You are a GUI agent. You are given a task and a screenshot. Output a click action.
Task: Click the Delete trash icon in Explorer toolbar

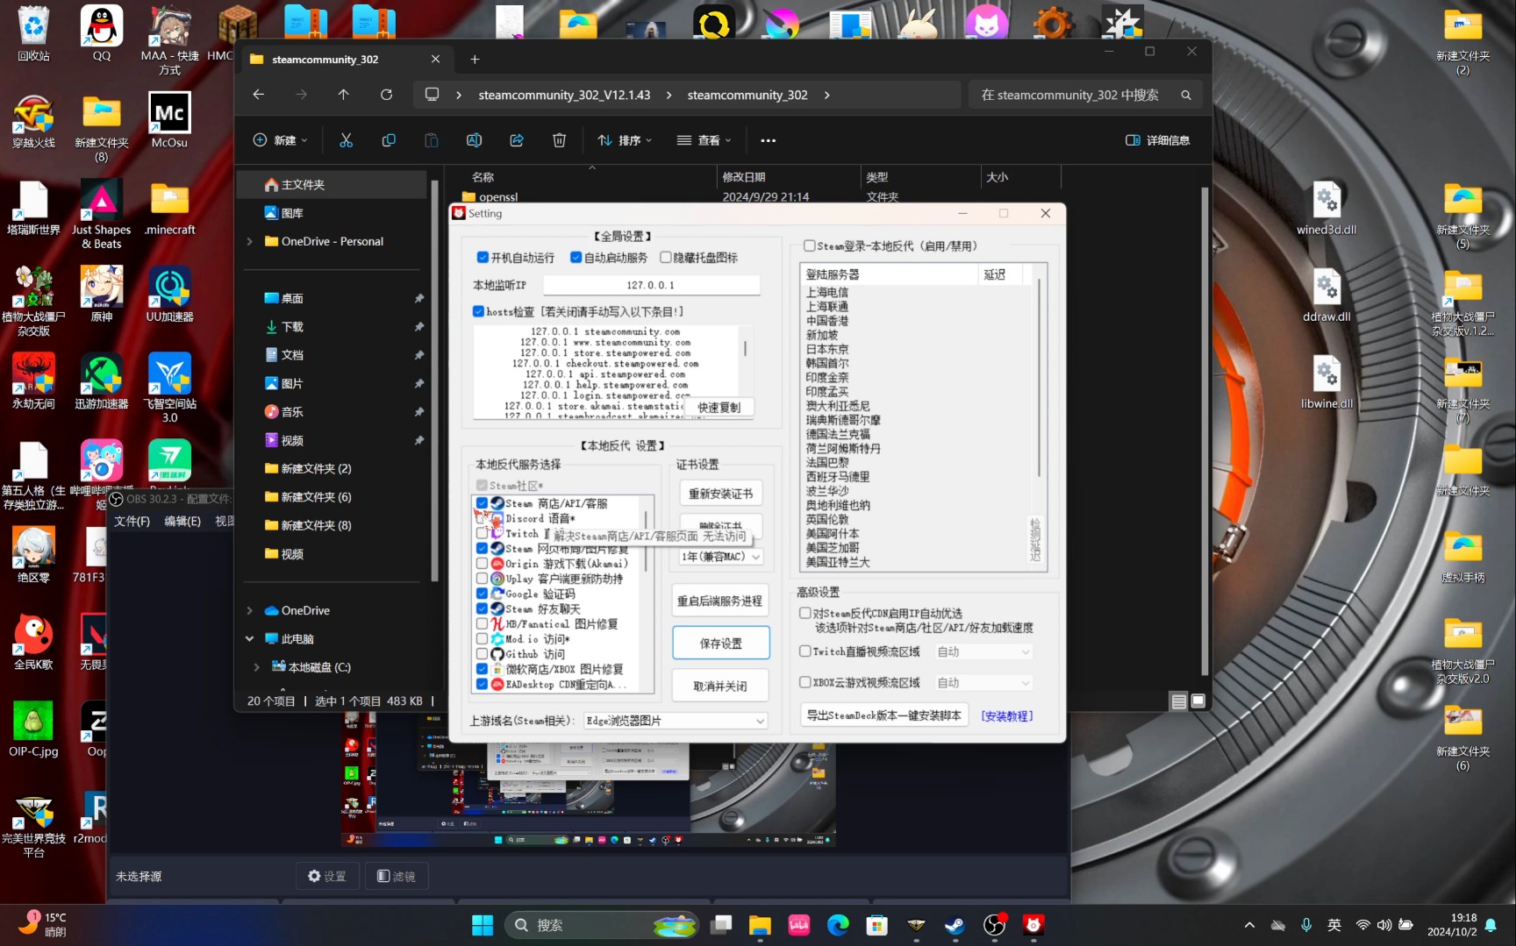click(559, 140)
